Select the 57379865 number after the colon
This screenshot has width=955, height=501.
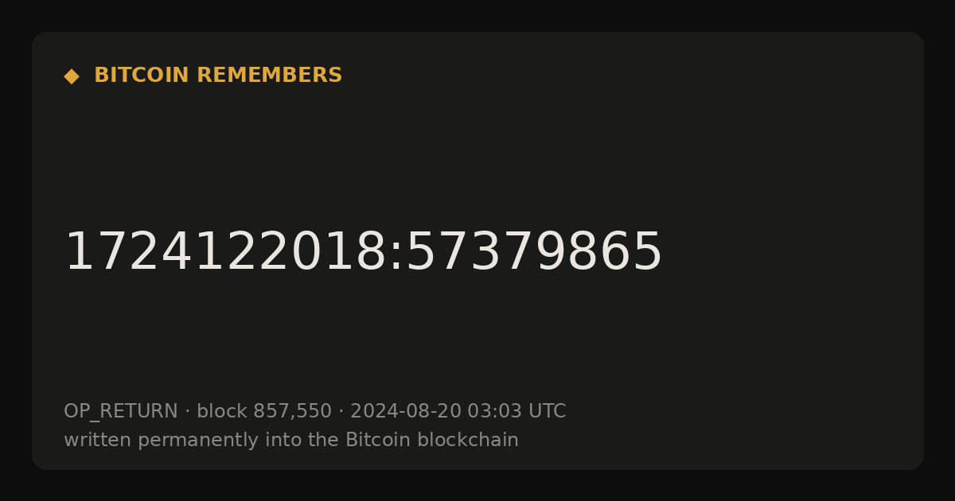533,253
